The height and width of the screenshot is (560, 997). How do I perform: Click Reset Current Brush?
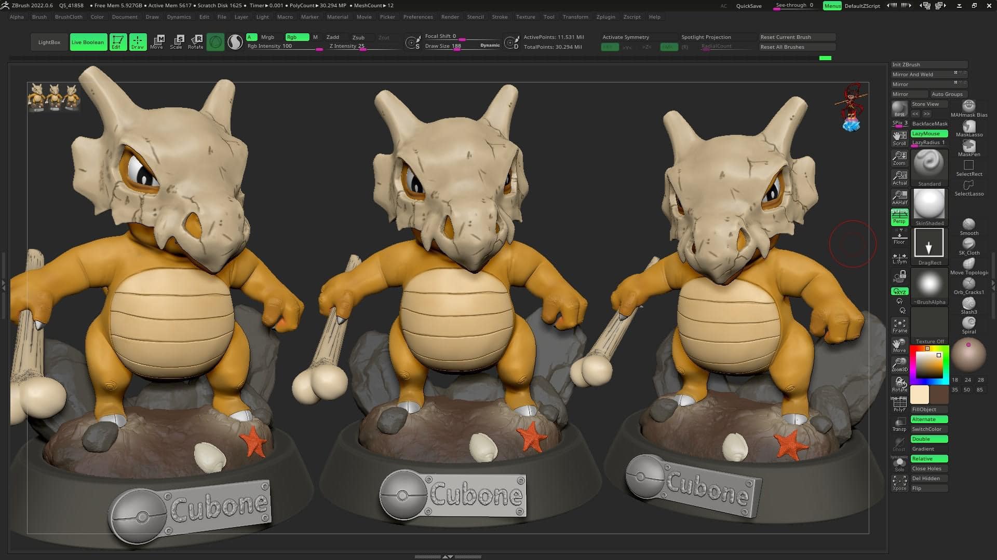(x=798, y=37)
